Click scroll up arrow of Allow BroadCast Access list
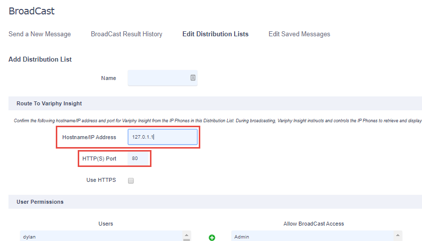Image resolution: width=422 pixels, height=241 pixels. point(398,235)
